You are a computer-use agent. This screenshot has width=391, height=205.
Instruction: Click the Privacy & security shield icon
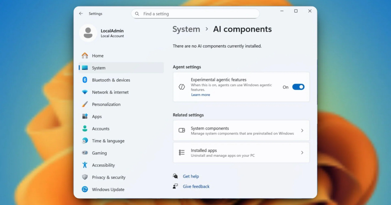point(85,177)
